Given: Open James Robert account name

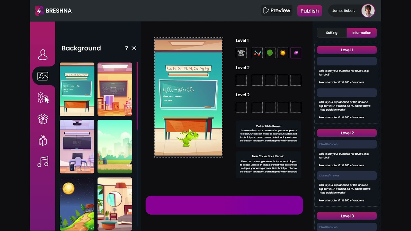Looking at the screenshot, I should (x=344, y=11).
